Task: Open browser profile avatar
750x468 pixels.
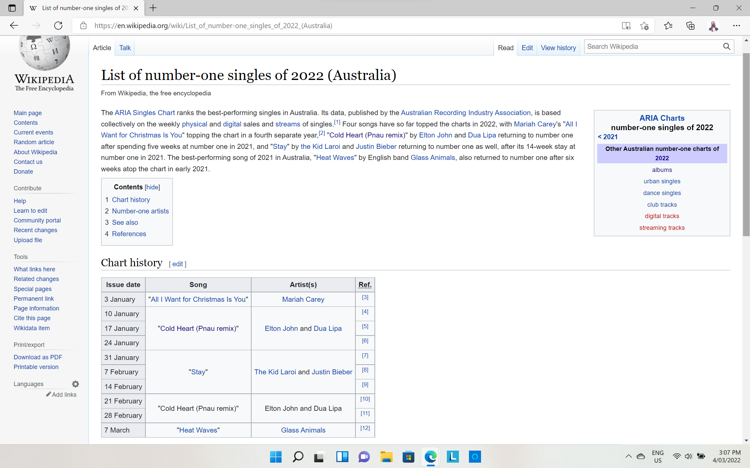Action: click(x=713, y=26)
